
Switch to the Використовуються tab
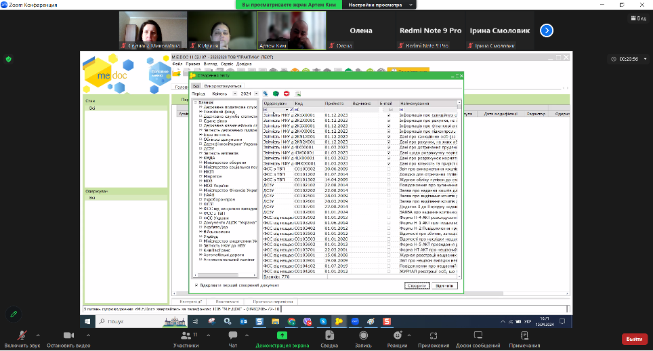click(x=223, y=86)
